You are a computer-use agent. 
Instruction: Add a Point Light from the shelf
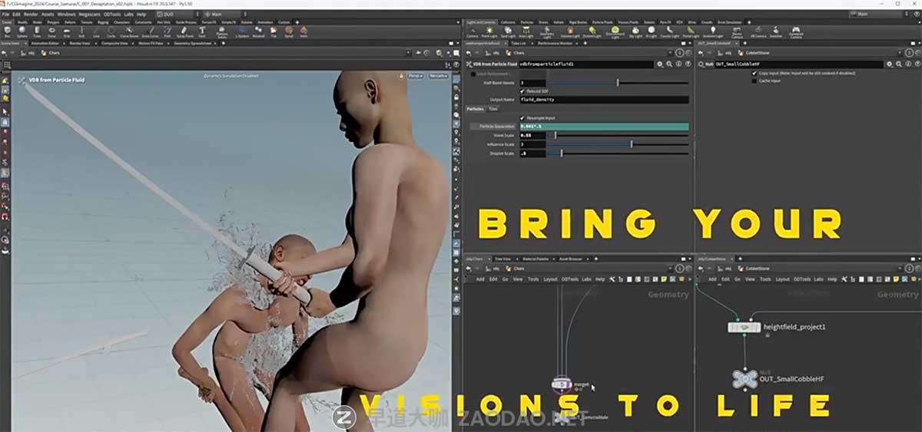click(489, 31)
